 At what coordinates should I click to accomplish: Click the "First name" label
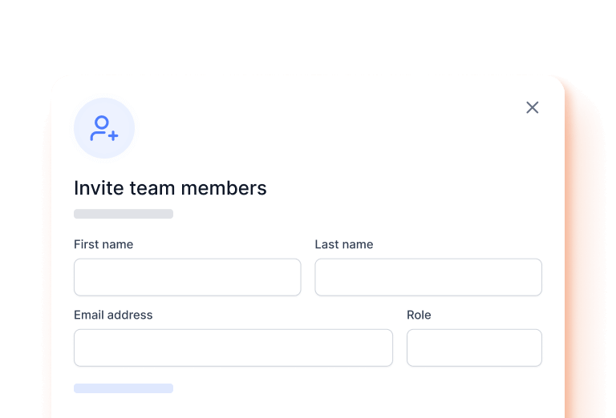pyautogui.click(x=103, y=244)
